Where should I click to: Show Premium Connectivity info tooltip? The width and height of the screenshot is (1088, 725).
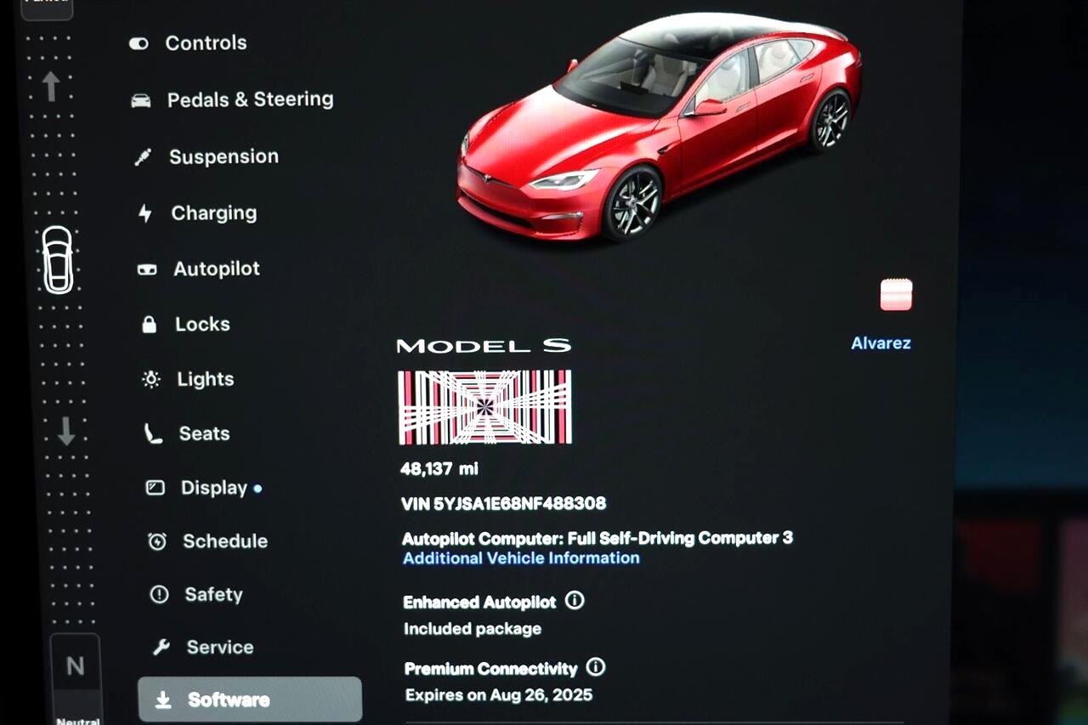click(x=596, y=667)
